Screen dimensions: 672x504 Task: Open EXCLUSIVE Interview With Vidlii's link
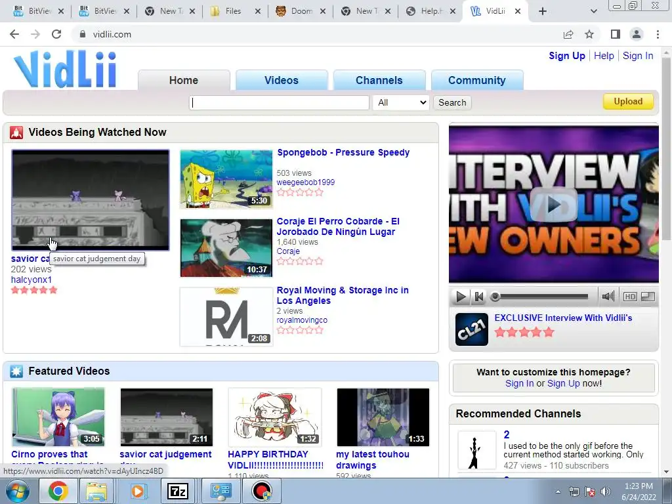click(x=563, y=318)
